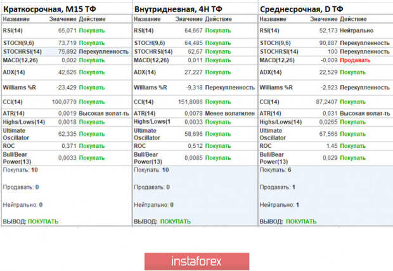Select 'ВЫВОД: ПОКУПАТЬ' in the 4H table
Image resolution: width=393 pixels, height=271 pixels.
coord(162,221)
